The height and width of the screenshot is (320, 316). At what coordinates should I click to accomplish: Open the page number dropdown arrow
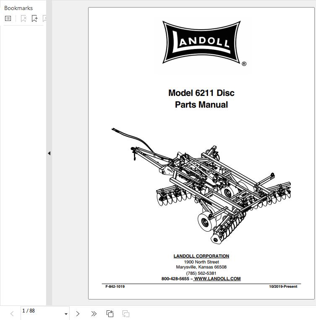(x=66, y=314)
